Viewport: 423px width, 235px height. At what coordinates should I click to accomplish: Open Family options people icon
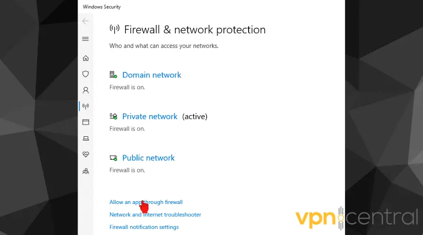[86, 171]
